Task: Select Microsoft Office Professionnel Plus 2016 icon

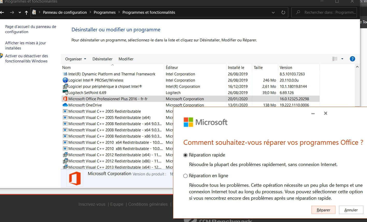Action: coord(65,99)
